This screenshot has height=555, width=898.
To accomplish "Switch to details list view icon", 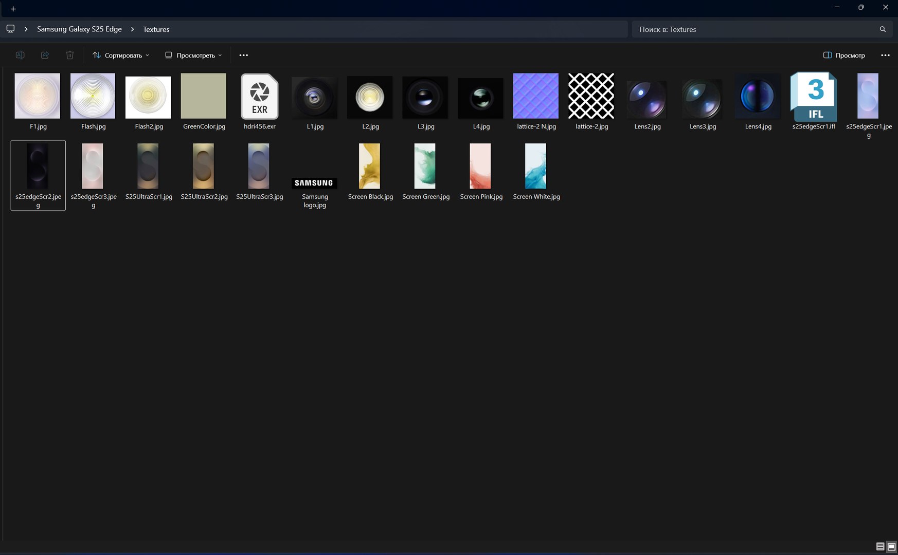I will (880, 546).
